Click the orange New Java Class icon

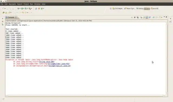(x=39, y=8)
